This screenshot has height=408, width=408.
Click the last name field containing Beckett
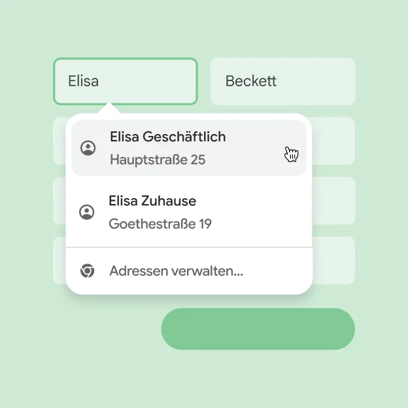tap(282, 81)
